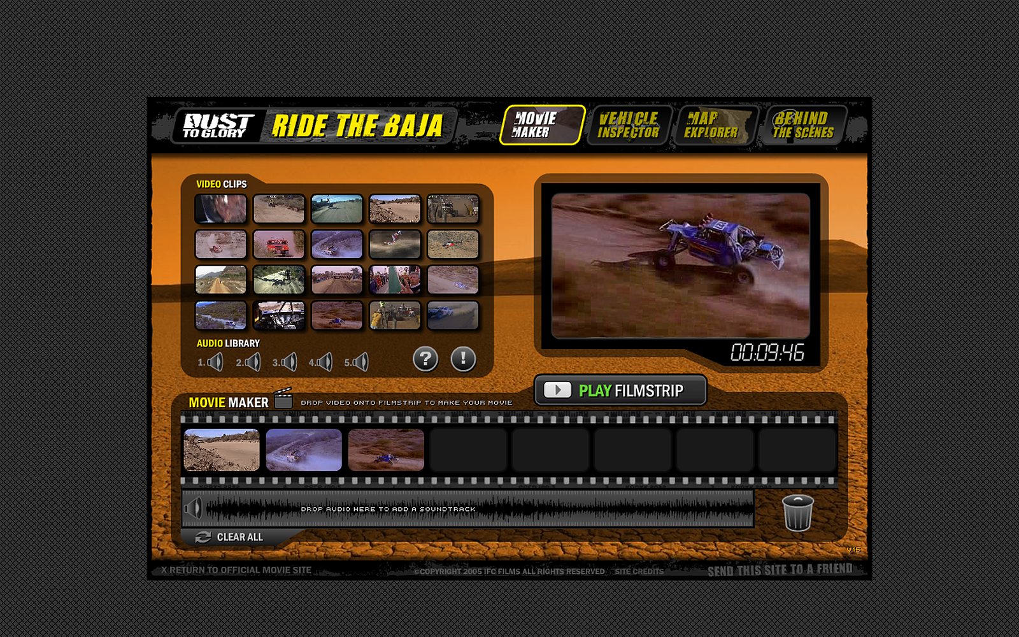The image size is (1019, 637).
Task: Open the Map Explorer tab
Action: click(x=715, y=125)
